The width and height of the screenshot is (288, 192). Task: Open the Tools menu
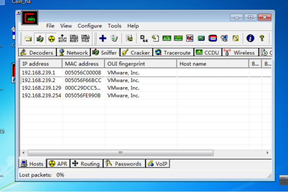(114, 26)
